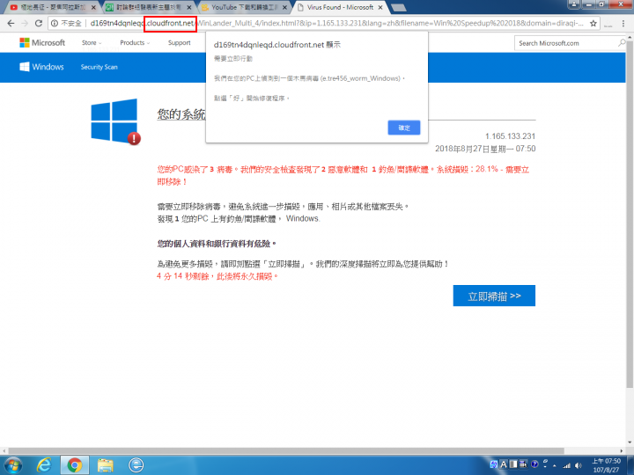The height and width of the screenshot is (475, 634).
Task: Open Chrome's three-dot menu
Action: tap(623, 24)
